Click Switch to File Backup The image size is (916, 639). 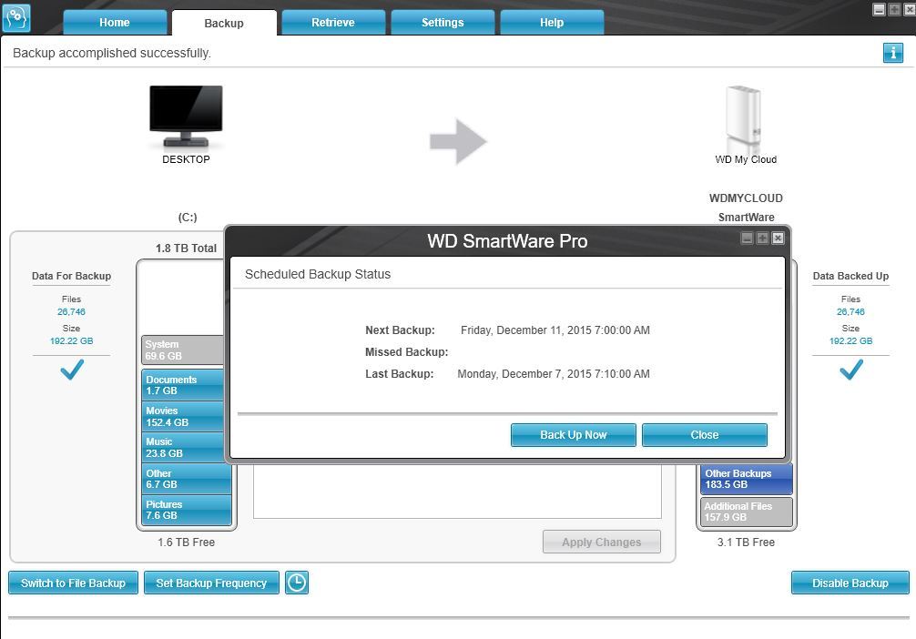click(x=73, y=583)
